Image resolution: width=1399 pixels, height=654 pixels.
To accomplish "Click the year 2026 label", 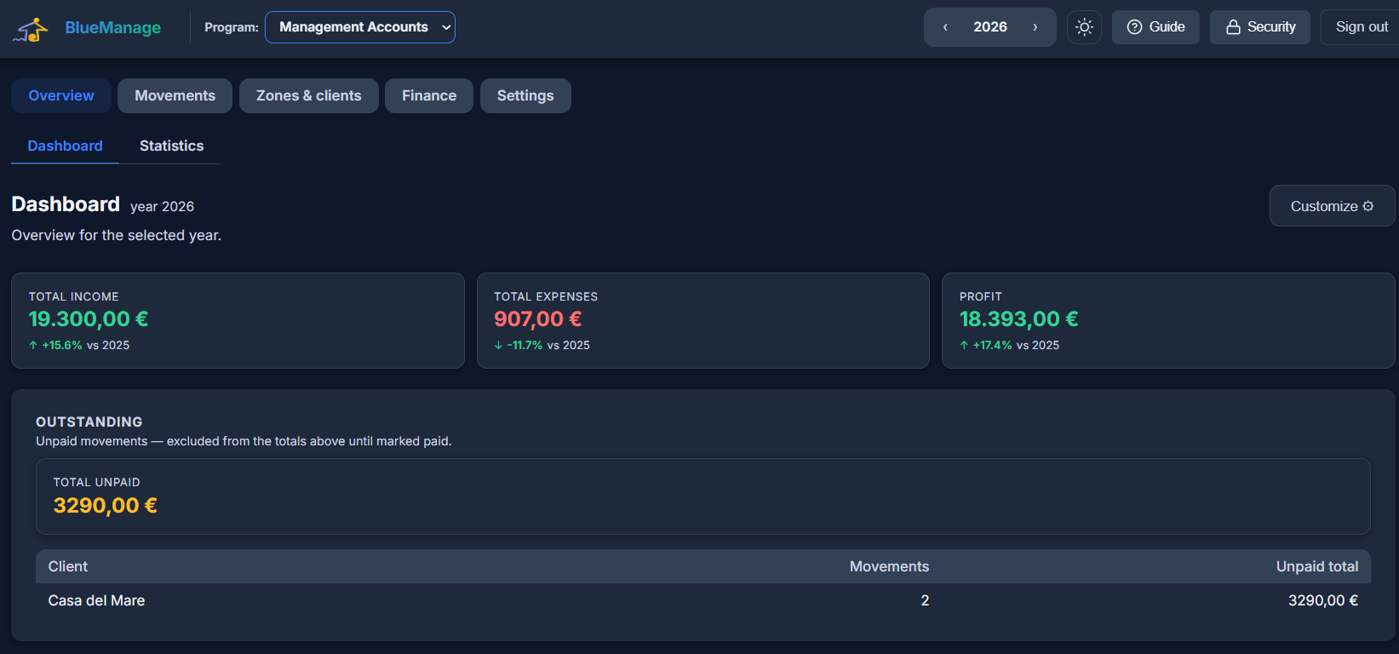I will tap(990, 27).
